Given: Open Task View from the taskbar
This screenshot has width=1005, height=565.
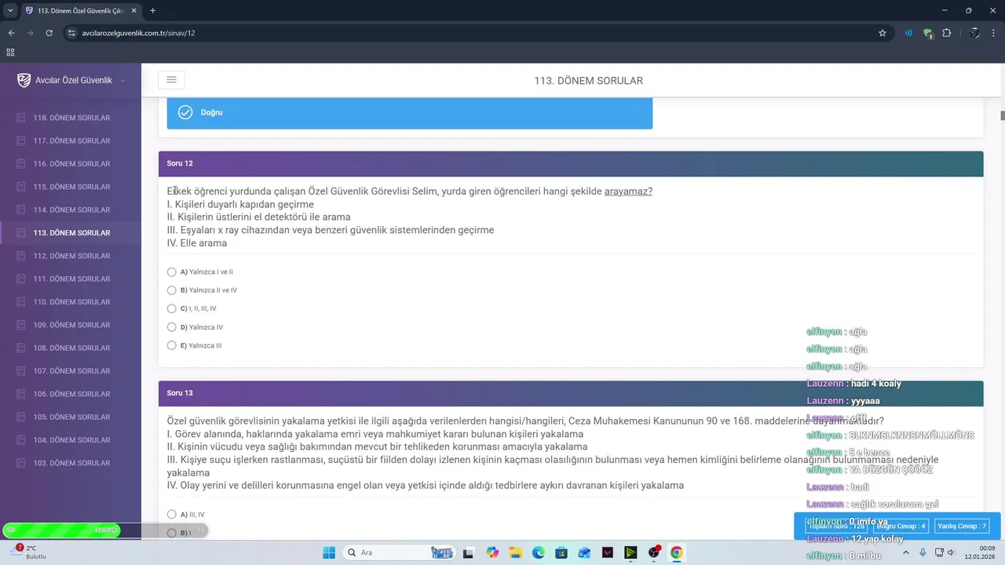Looking at the screenshot, I should coord(469,552).
